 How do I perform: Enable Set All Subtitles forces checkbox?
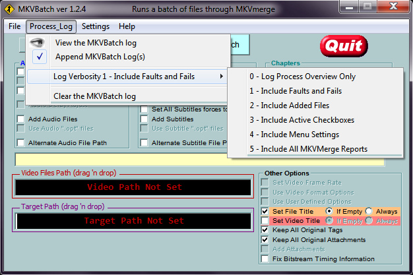(x=144, y=109)
